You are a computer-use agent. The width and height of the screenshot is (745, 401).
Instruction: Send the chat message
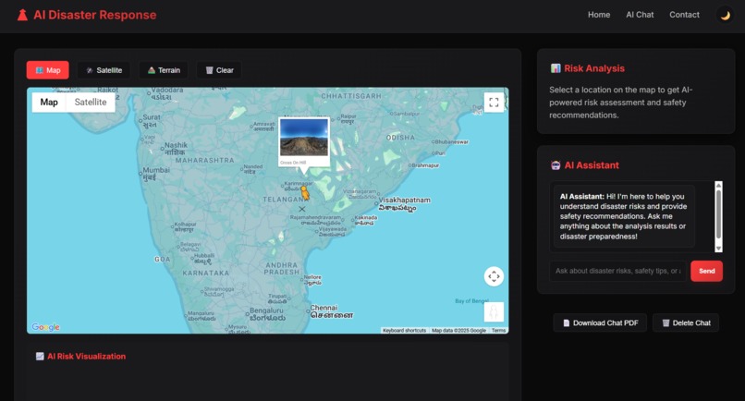click(706, 271)
